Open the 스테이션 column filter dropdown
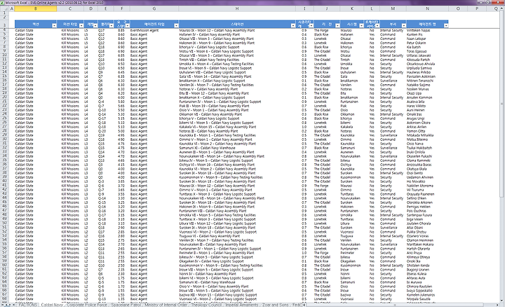This screenshot has height=307, width=505. (x=293, y=25)
